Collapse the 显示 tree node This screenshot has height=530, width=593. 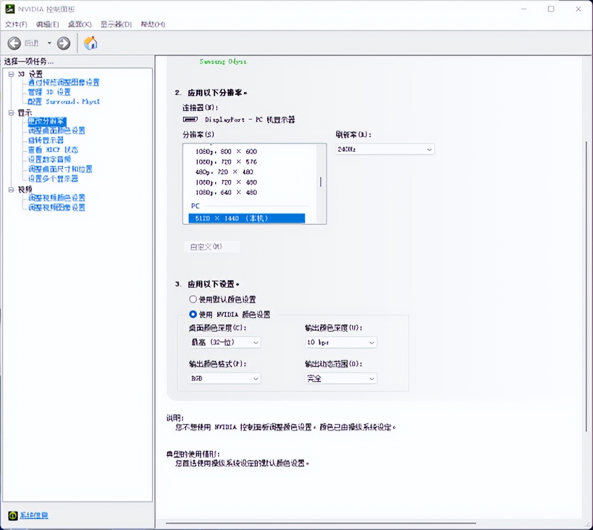coord(11,113)
